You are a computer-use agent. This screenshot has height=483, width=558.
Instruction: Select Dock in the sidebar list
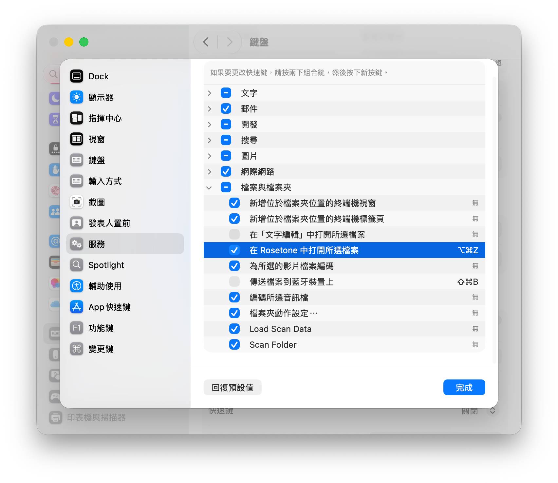pos(125,76)
